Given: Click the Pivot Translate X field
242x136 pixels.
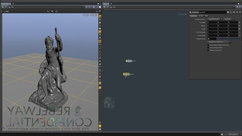Looking at the screenshot, I should click(212, 32).
